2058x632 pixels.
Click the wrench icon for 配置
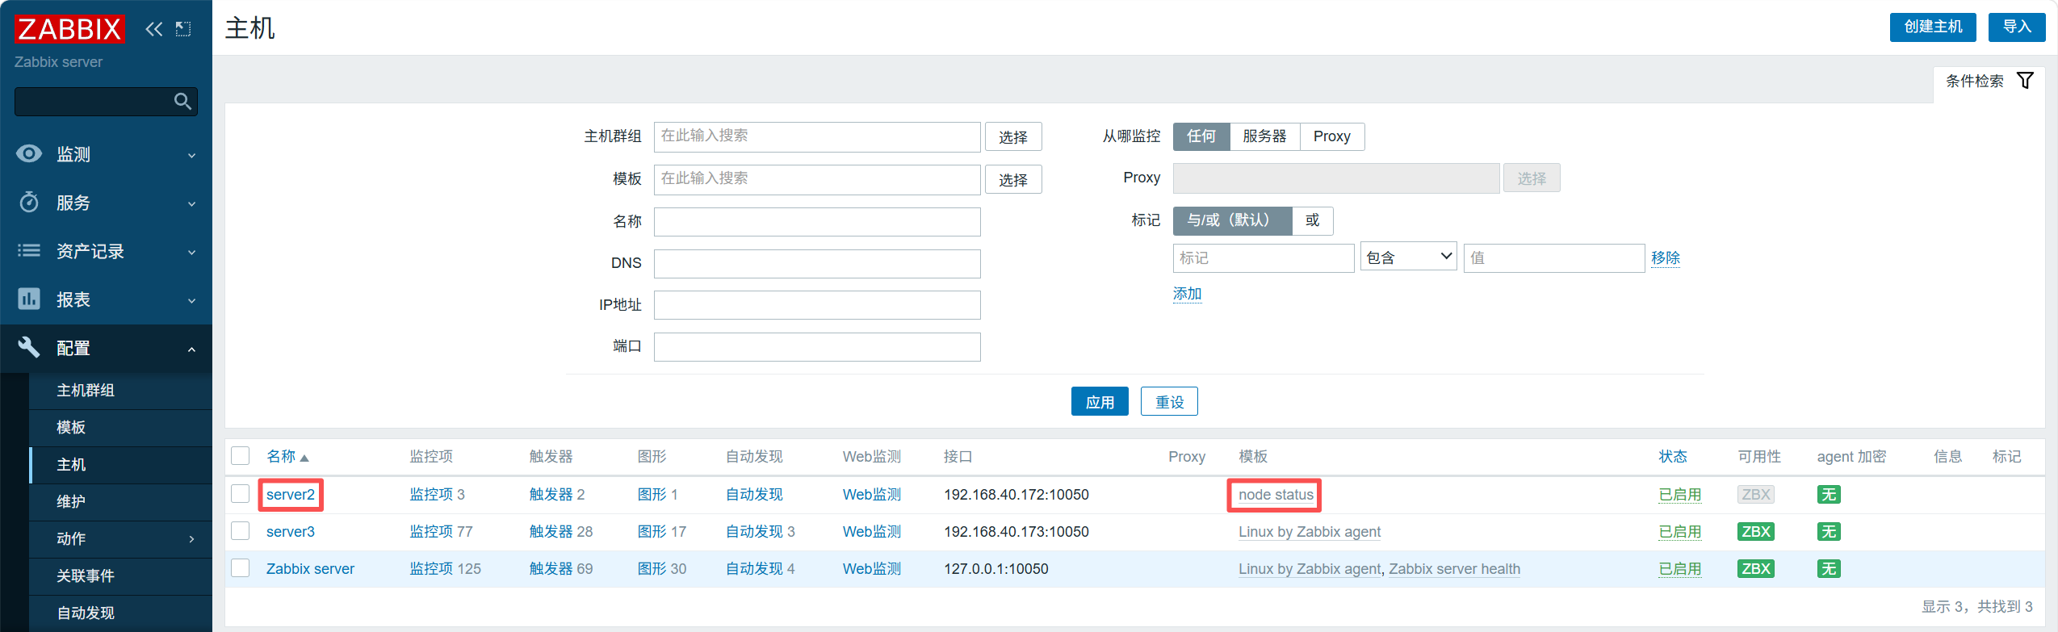pos(29,347)
